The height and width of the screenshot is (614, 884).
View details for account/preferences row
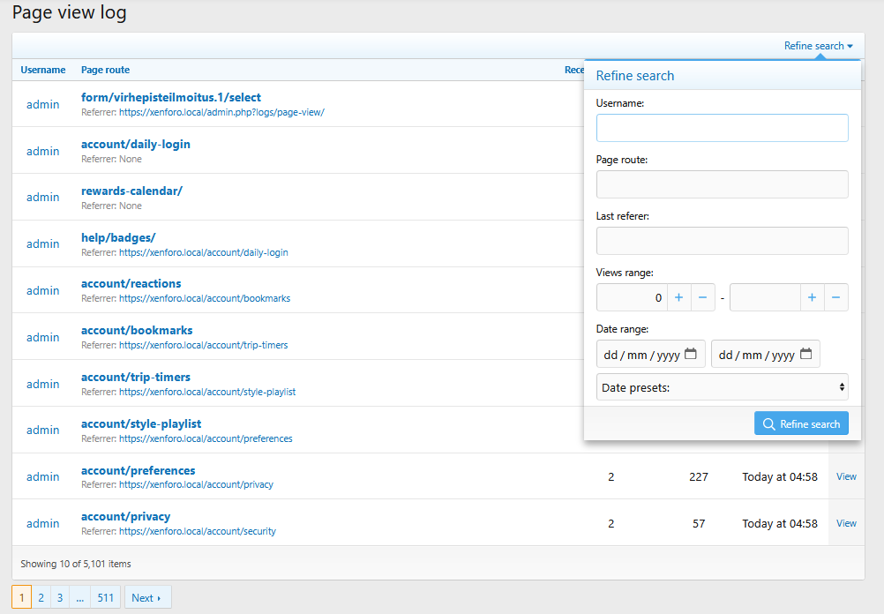click(x=846, y=476)
